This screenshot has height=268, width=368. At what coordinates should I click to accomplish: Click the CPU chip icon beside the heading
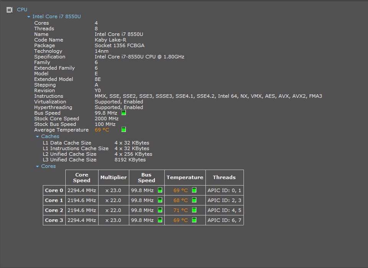pos(10,10)
